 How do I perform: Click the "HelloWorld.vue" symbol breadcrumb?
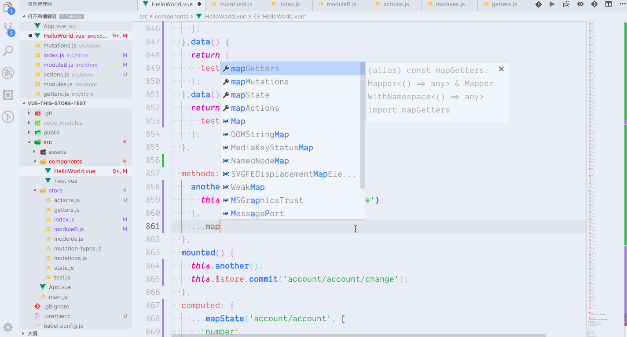coord(280,16)
